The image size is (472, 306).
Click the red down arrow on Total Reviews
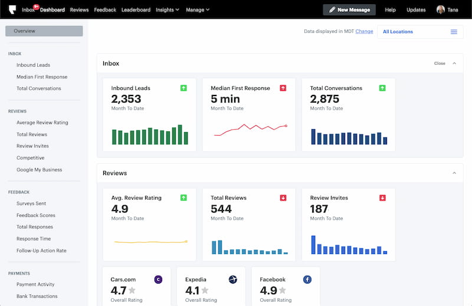click(283, 198)
